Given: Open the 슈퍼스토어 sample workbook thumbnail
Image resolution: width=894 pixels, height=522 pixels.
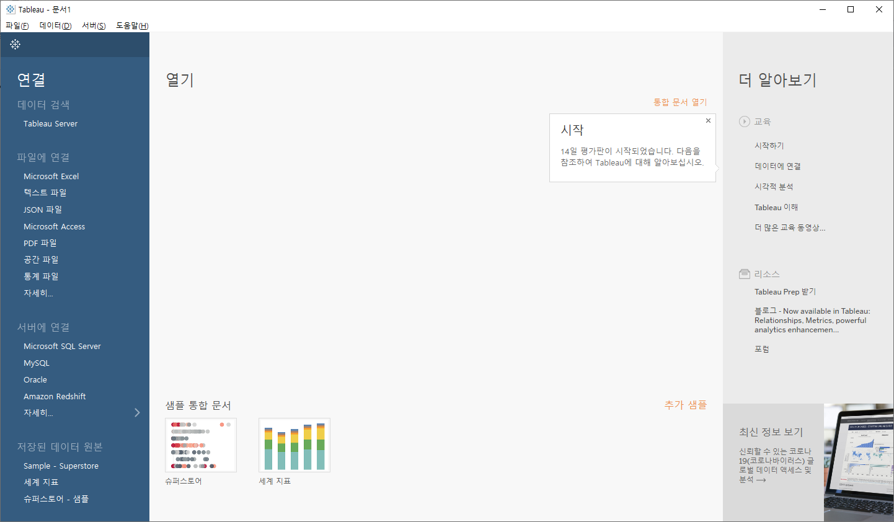Looking at the screenshot, I should point(201,445).
